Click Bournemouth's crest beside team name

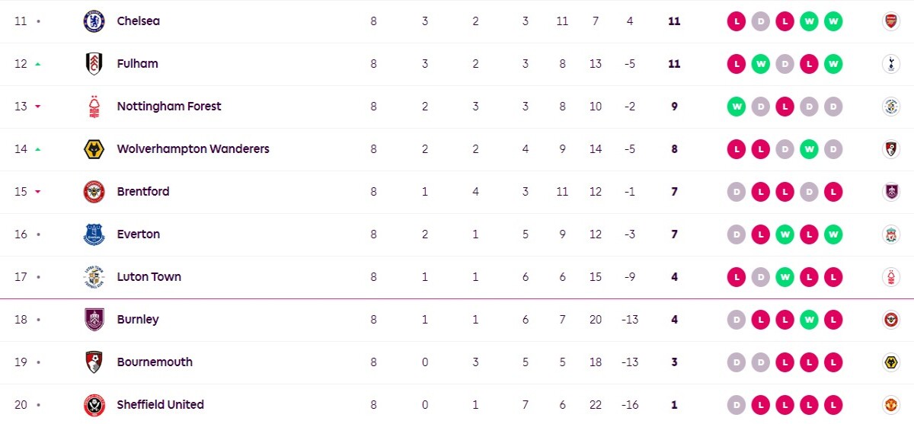pos(94,362)
